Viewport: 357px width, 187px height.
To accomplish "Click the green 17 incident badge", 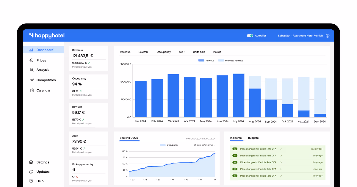I will coord(235,156).
